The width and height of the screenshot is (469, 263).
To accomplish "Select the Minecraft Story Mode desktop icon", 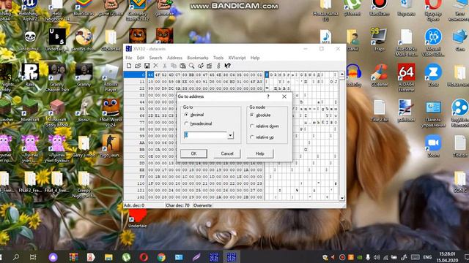I will (57, 113).
